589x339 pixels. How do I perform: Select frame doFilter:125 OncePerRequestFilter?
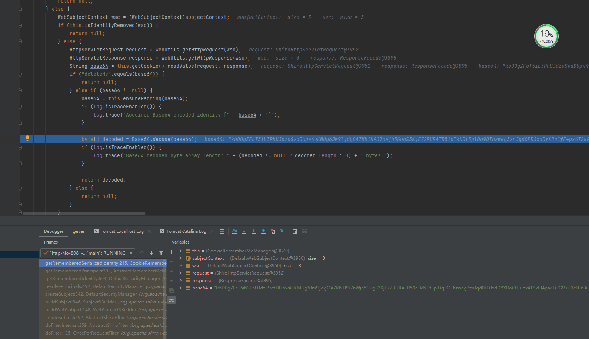click(103, 333)
